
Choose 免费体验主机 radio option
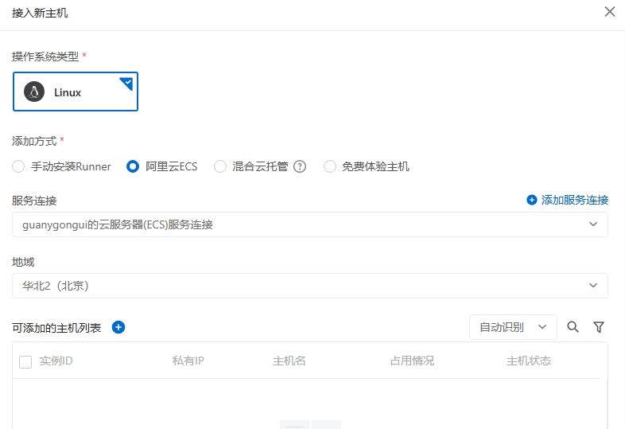[330, 166]
